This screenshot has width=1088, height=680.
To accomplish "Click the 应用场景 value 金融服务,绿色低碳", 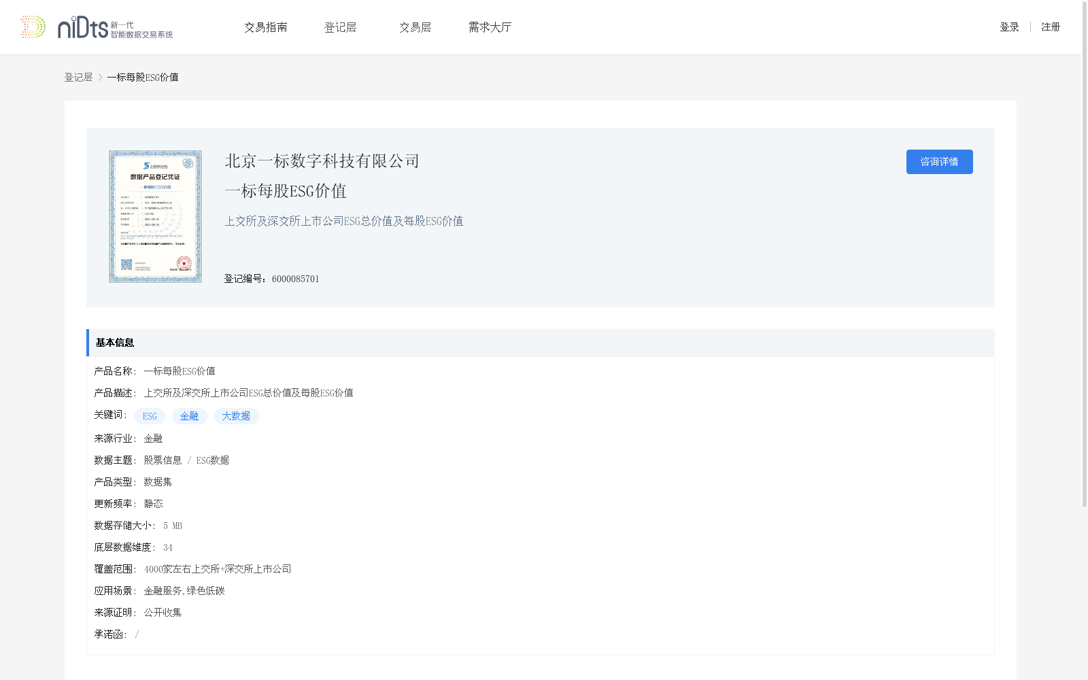I will click(184, 591).
